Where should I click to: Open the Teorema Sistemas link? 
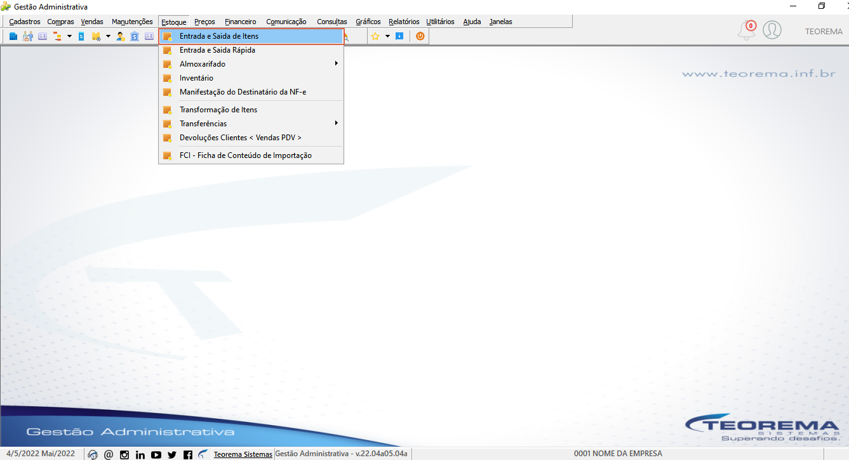(243, 454)
